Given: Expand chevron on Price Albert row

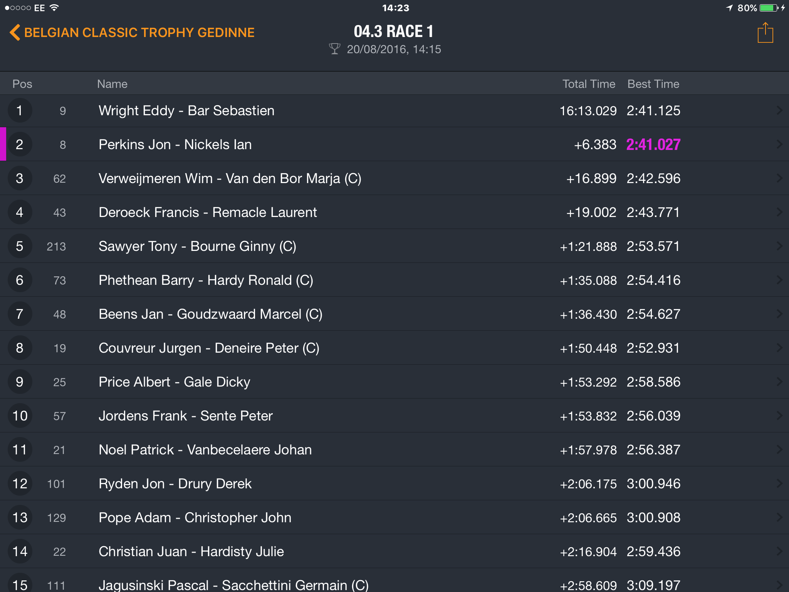Looking at the screenshot, I should 779,382.
